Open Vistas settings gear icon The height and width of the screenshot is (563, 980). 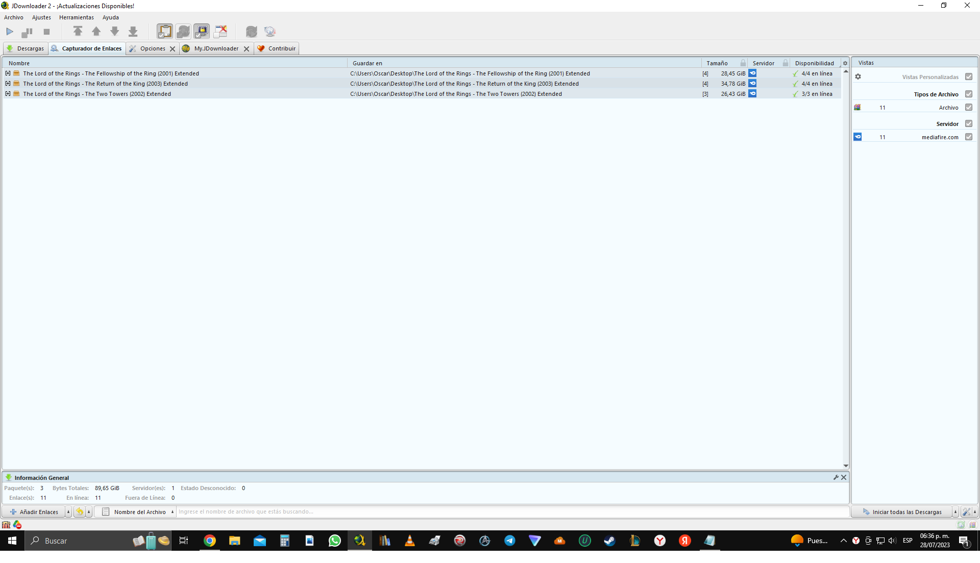coord(858,77)
